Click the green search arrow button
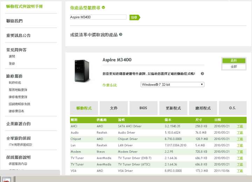Screen dimensions: 252x182 coord(135,17)
